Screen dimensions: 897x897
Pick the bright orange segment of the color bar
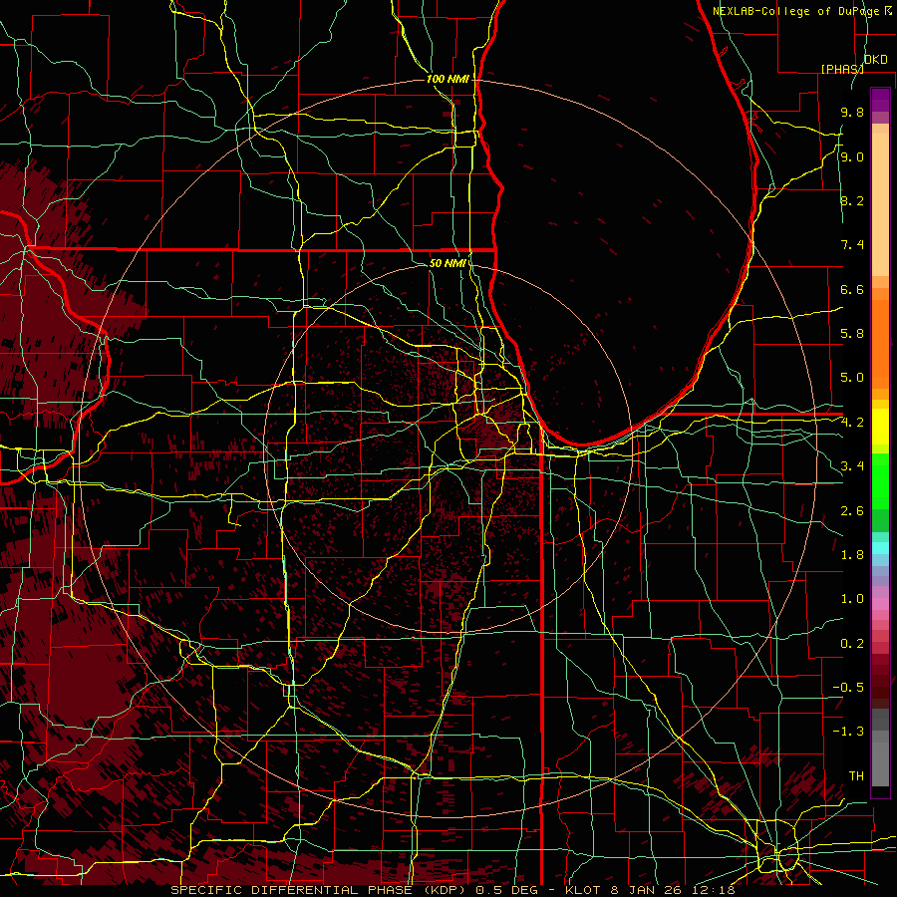pos(880,343)
